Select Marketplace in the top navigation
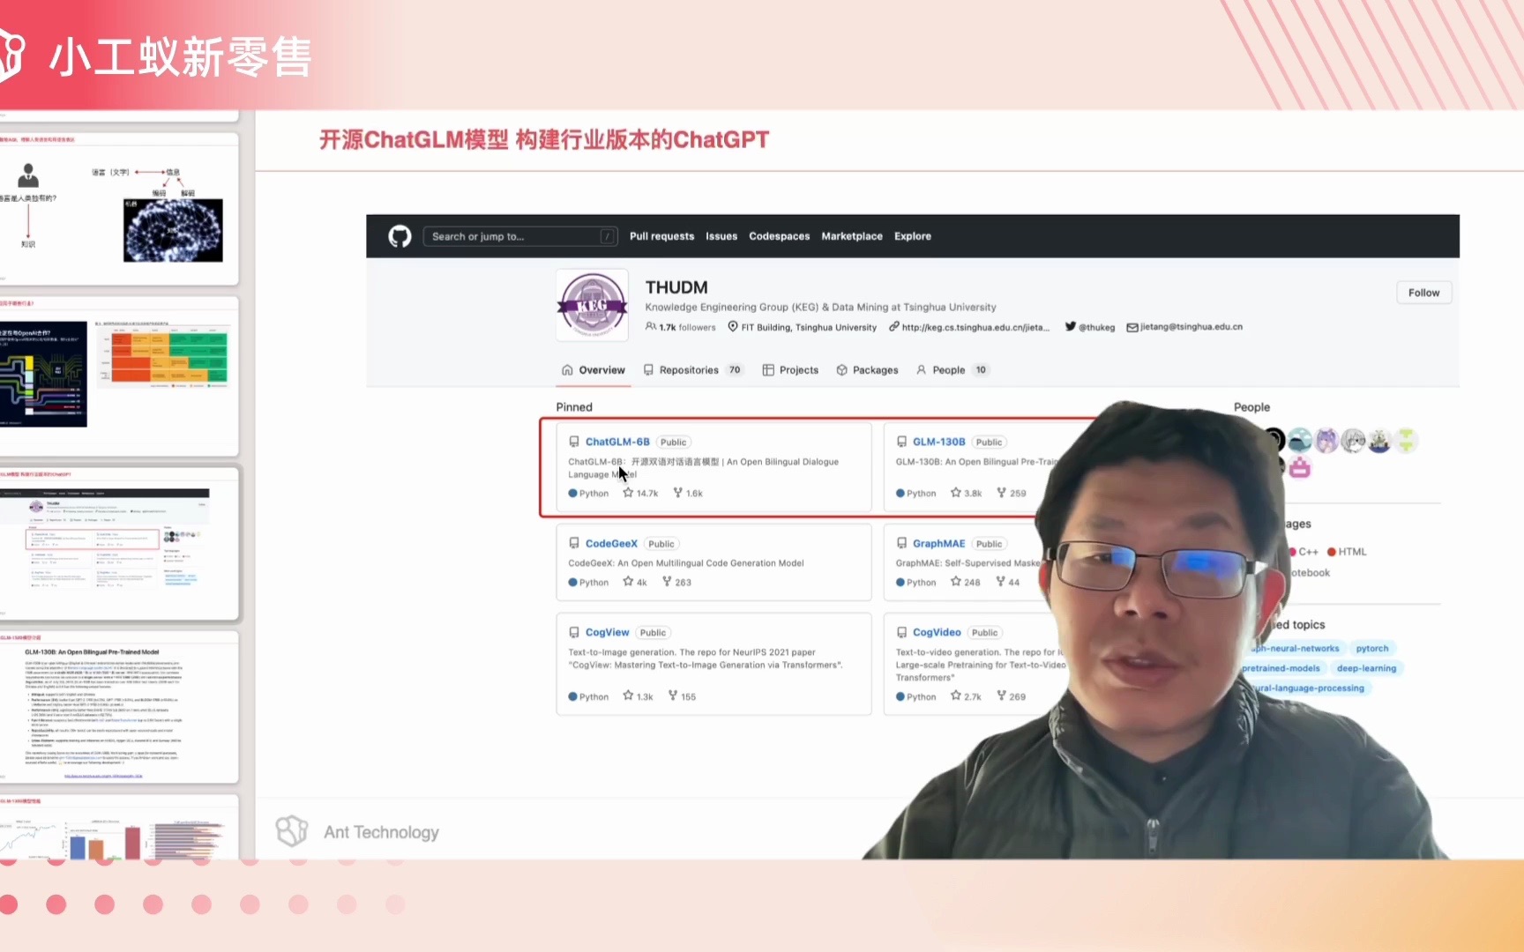Screen dimensions: 1524x952 (851, 236)
